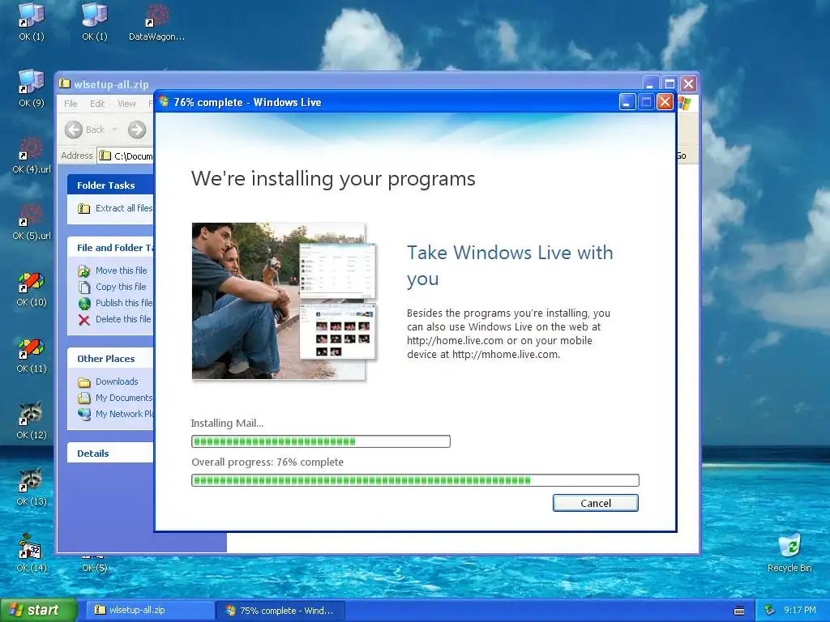
Task: Click Publish this file link
Action: (124, 303)
